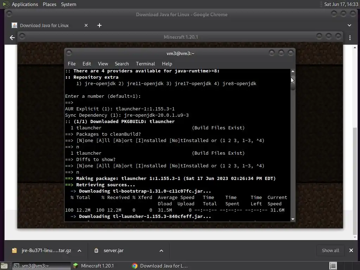Click the terminal window menu button in titlebar
The width and height of the screenshot is (360, 270).
(69, 53)
